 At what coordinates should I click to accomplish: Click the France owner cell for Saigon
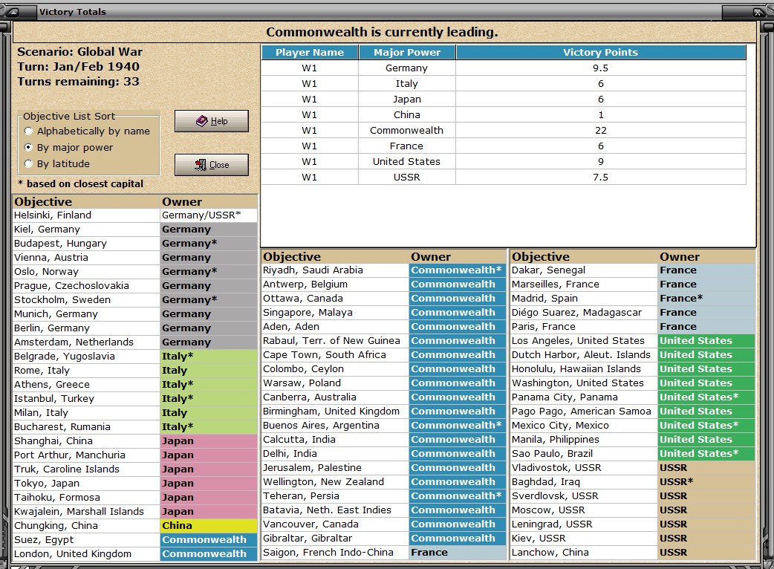click(x=458, y=552)
